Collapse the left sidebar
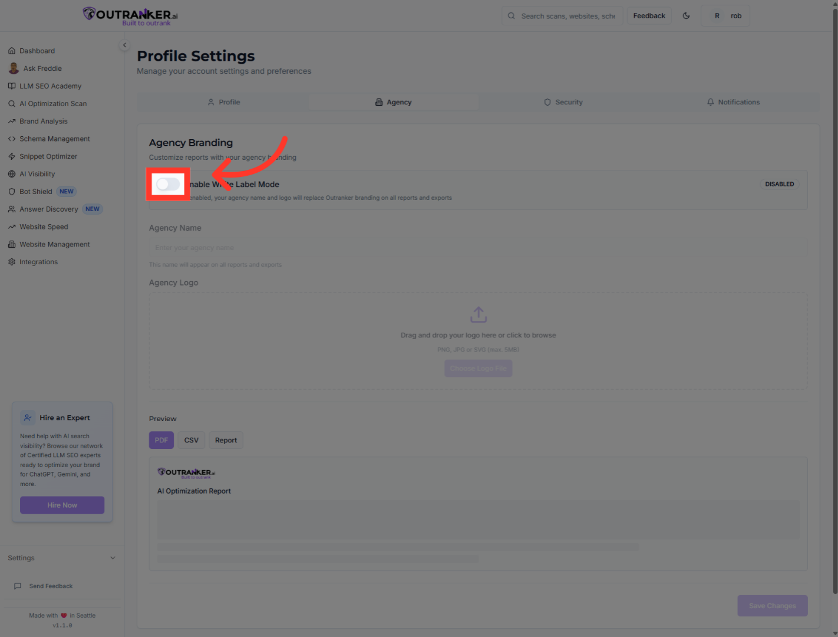 point(124,45)
